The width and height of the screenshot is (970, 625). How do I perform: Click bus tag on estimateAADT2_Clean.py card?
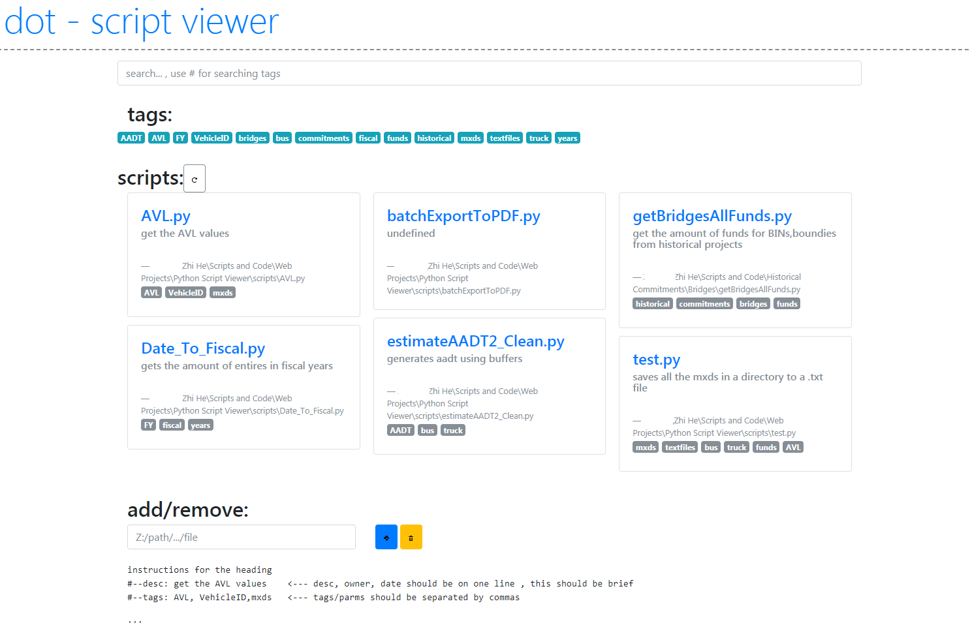point(428,431)
